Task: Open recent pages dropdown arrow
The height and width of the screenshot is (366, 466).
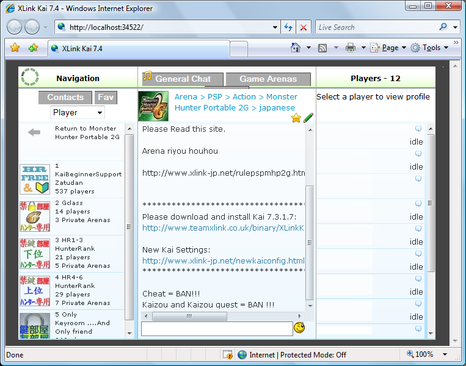Action: pos(45,27)
